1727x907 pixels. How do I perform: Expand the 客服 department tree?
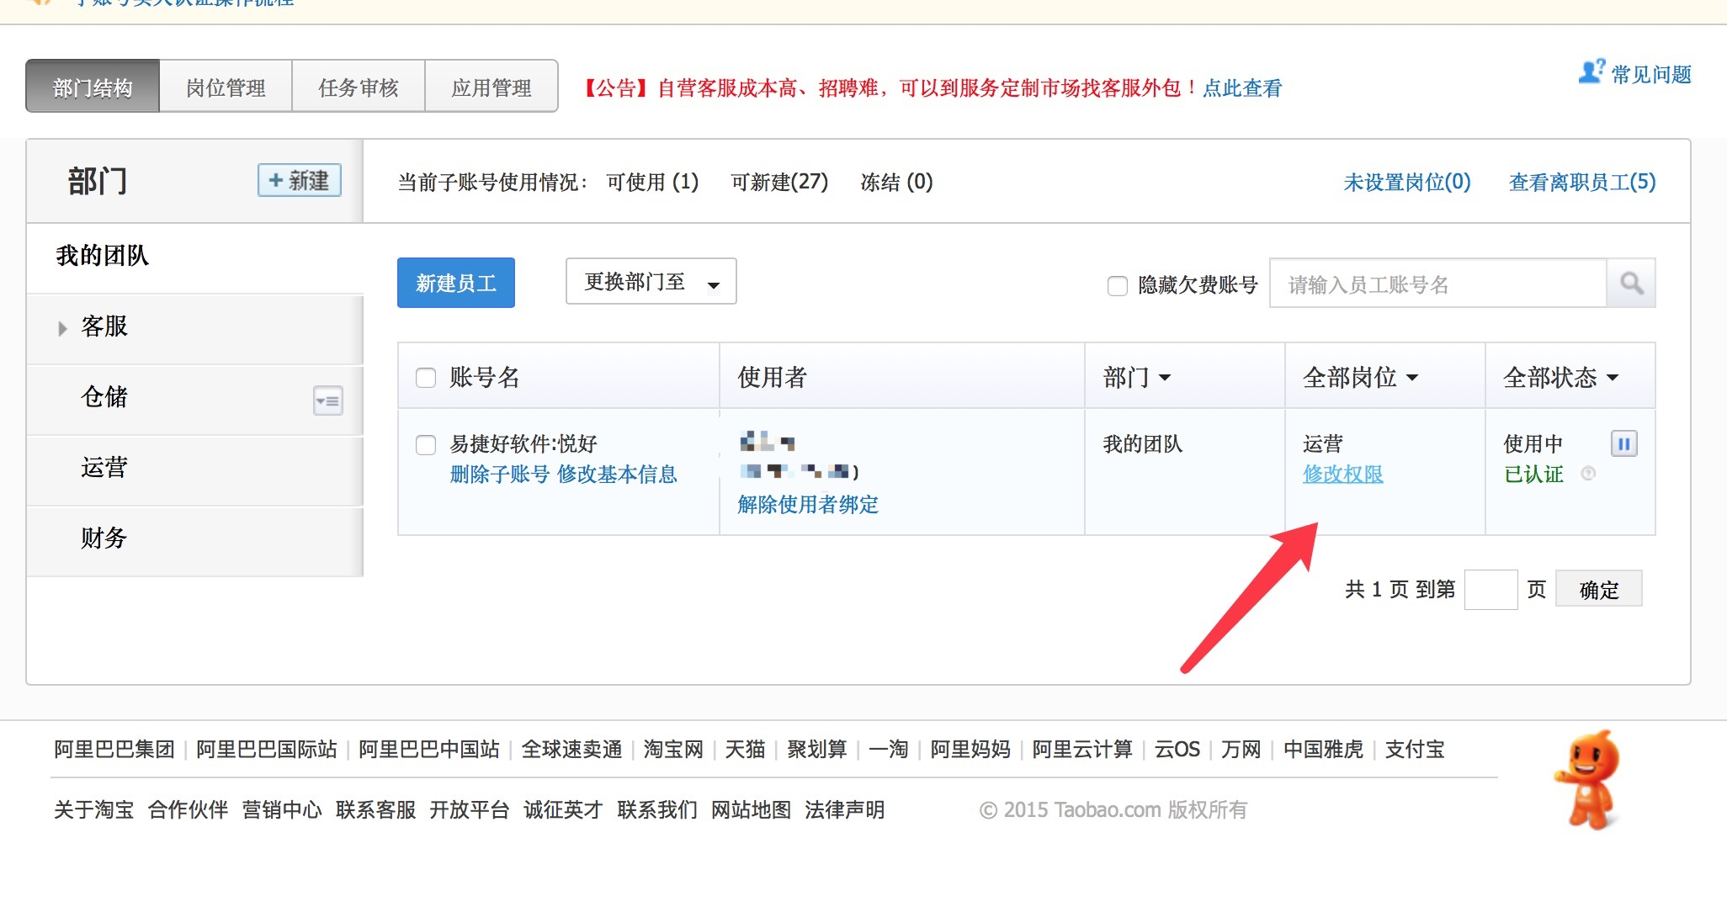62,328
